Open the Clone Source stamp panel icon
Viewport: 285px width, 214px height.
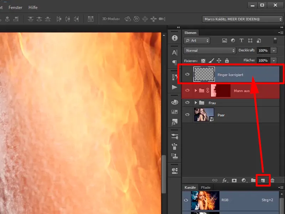tap(175, 156)
